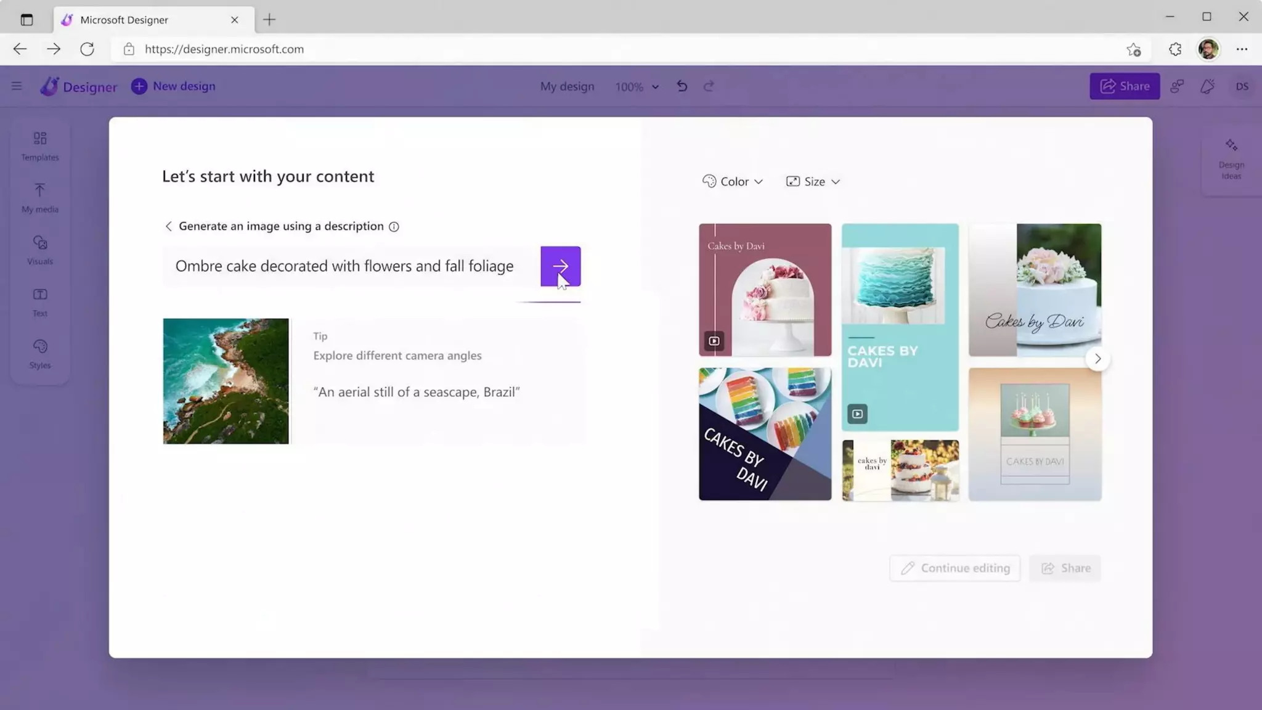Expand the Size dropdown
The height and width of the screenshot is (710, 1262).
click(x=813, y=182)
